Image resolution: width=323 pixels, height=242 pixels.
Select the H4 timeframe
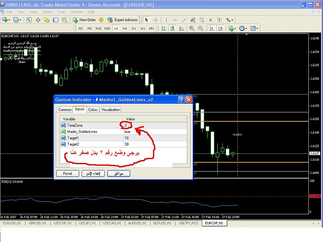pos(125,29)
